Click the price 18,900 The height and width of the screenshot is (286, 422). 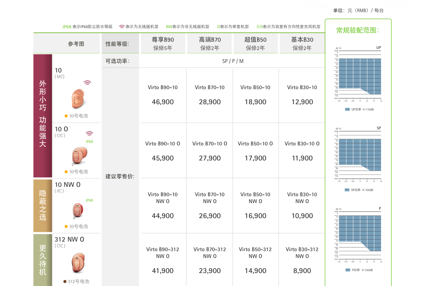(x=255, y=102)
